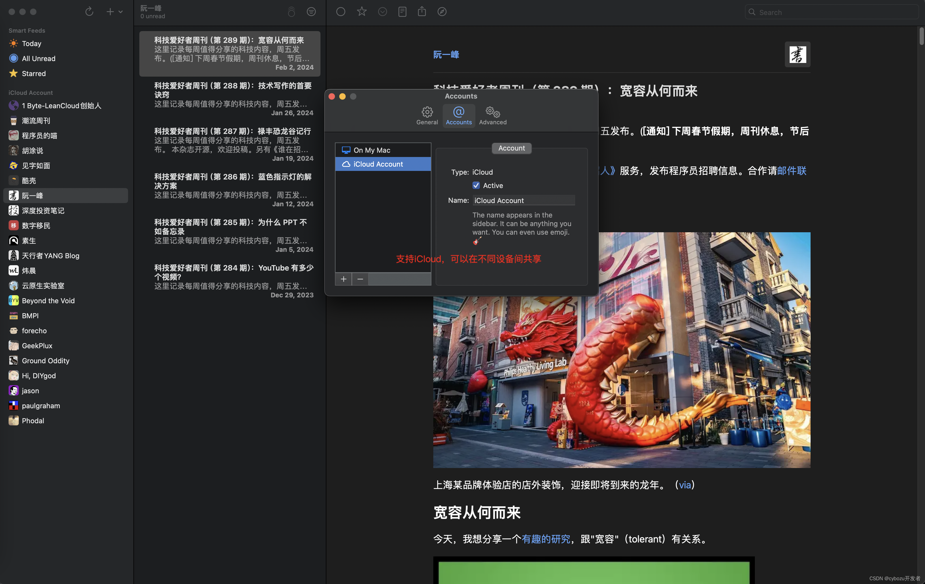Viewport: 925px width, 584px height.
Task: Toggle reader view article icon
Action: click(402, 12)
